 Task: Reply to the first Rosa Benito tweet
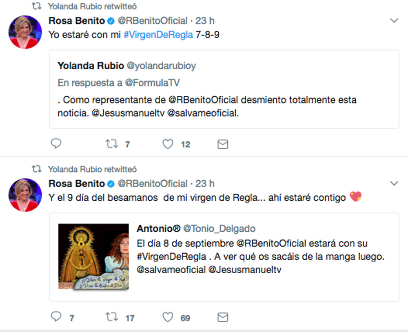56,144
